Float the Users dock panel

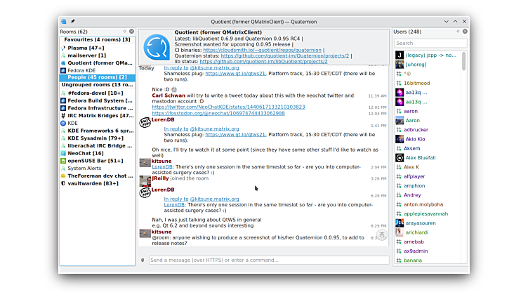[x=458, y=32]
